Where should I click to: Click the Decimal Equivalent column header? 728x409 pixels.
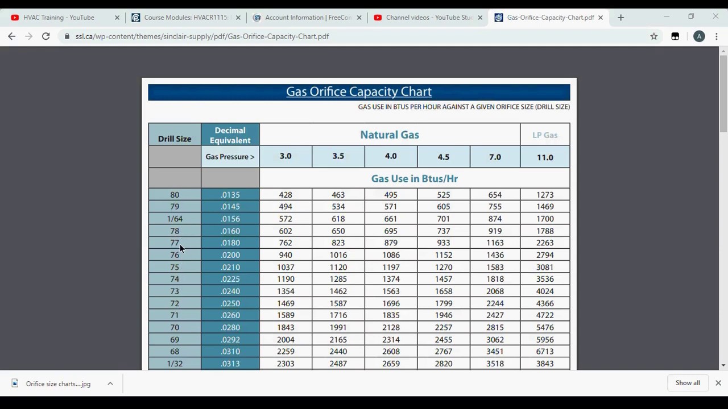click(230, 135)
